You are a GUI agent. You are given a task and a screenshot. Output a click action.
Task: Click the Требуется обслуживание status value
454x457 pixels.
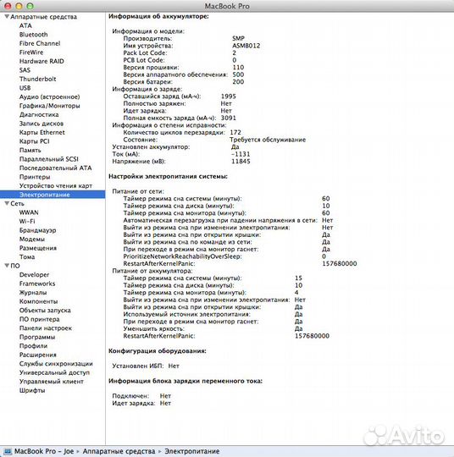(268, 140)
